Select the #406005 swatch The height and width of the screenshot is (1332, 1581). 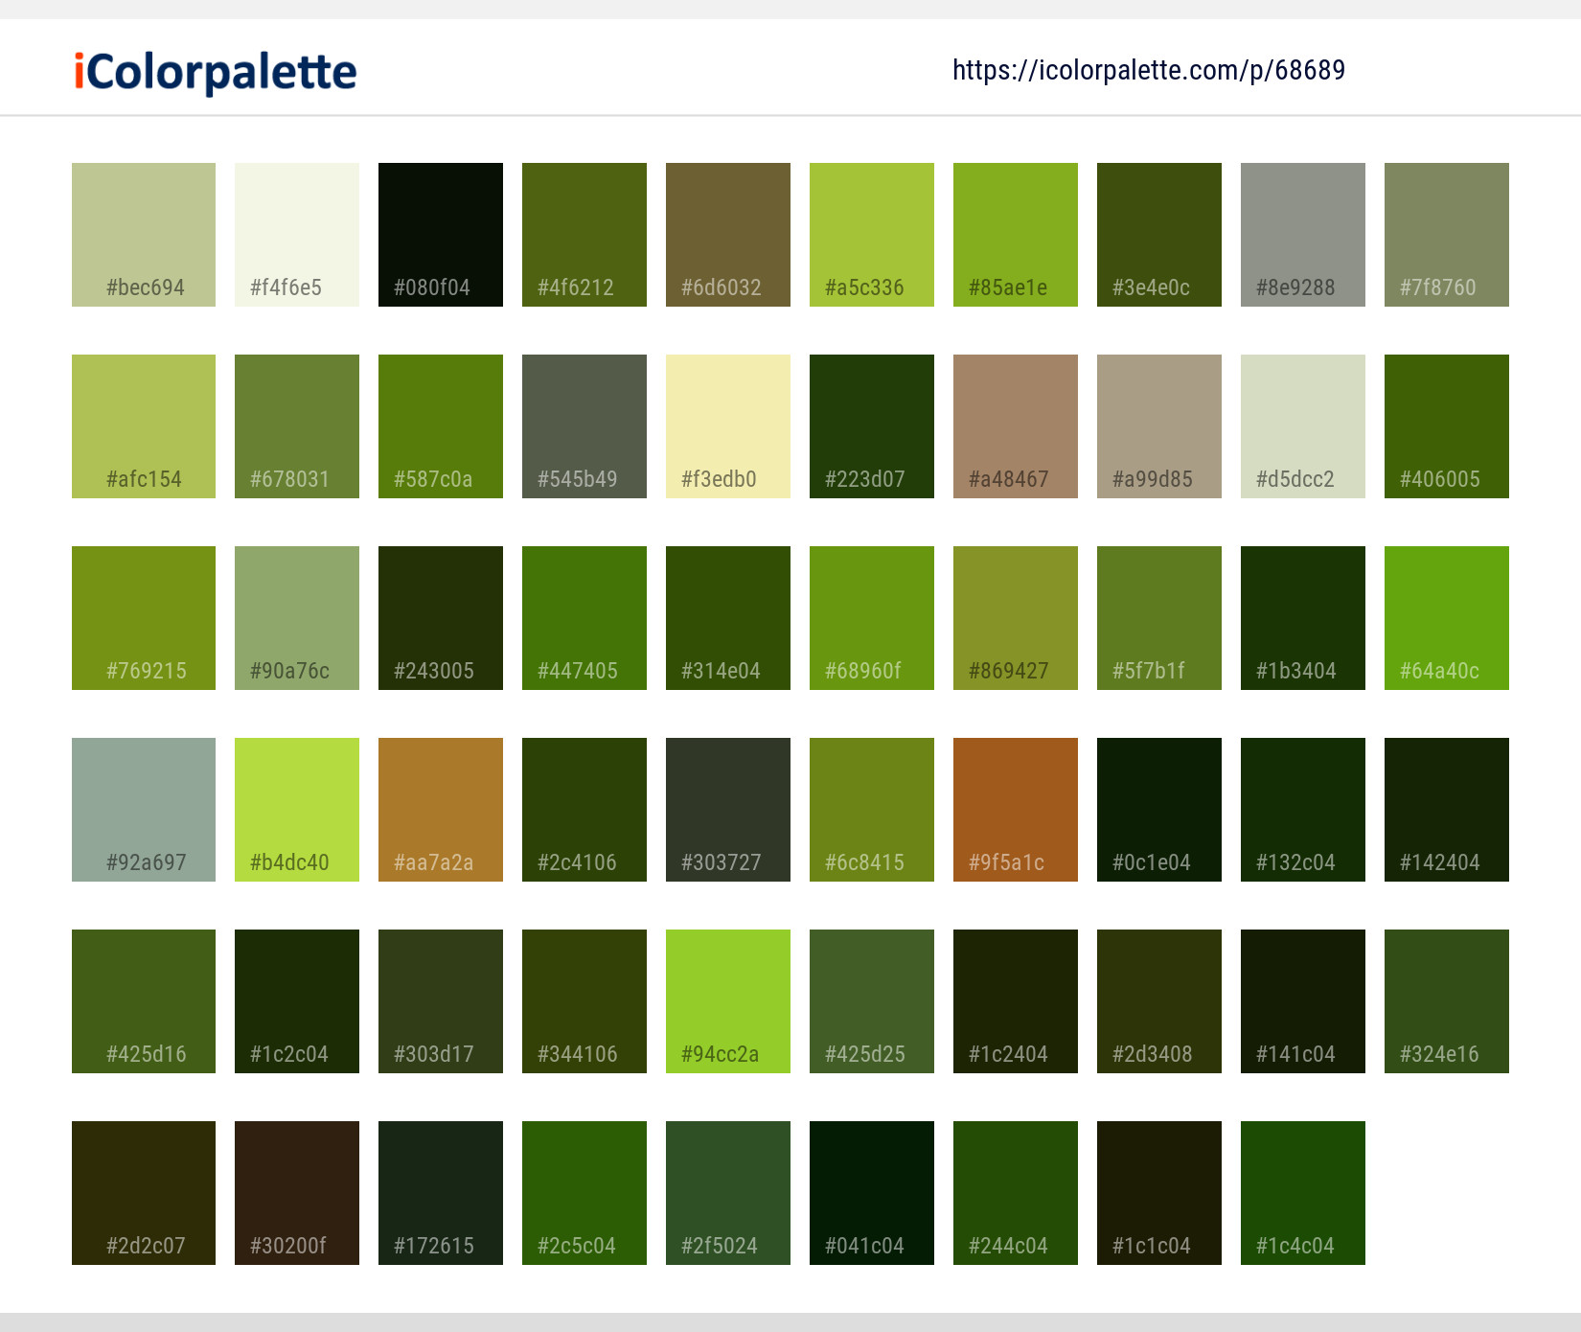[1447, 426]
